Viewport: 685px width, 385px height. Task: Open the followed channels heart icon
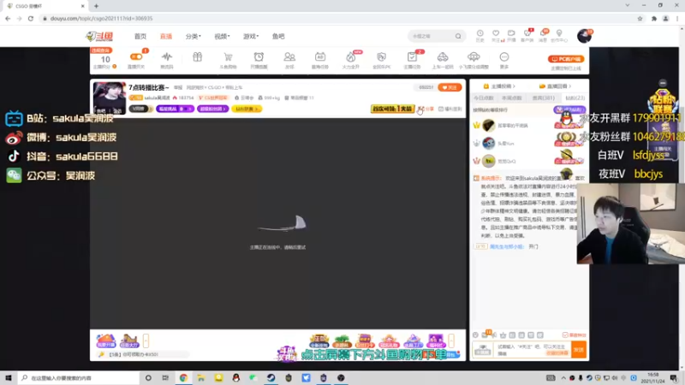pyautogui.click(x=496, y=35)
